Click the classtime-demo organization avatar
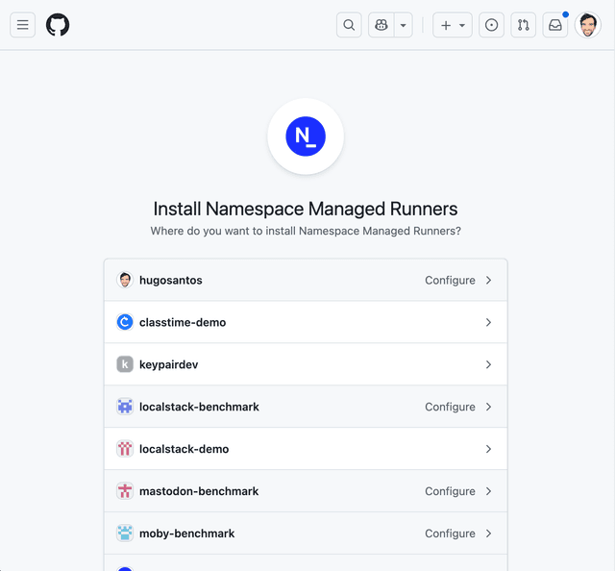Viewport: 615px width, 571px height. tap(125, 322)
